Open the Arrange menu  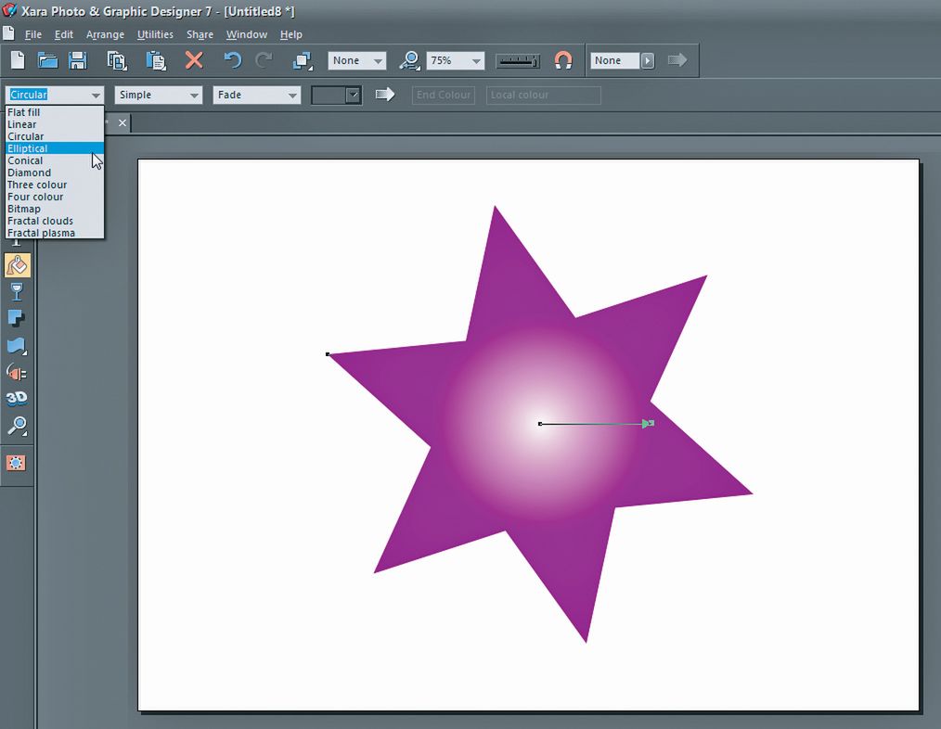click(105, 35)
